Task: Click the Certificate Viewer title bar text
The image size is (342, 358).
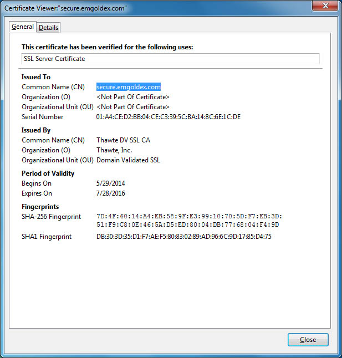Action: click(x=65, y=8)
